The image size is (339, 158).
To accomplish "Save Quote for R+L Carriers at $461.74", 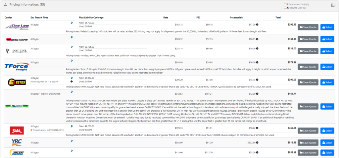I will 308,106.
